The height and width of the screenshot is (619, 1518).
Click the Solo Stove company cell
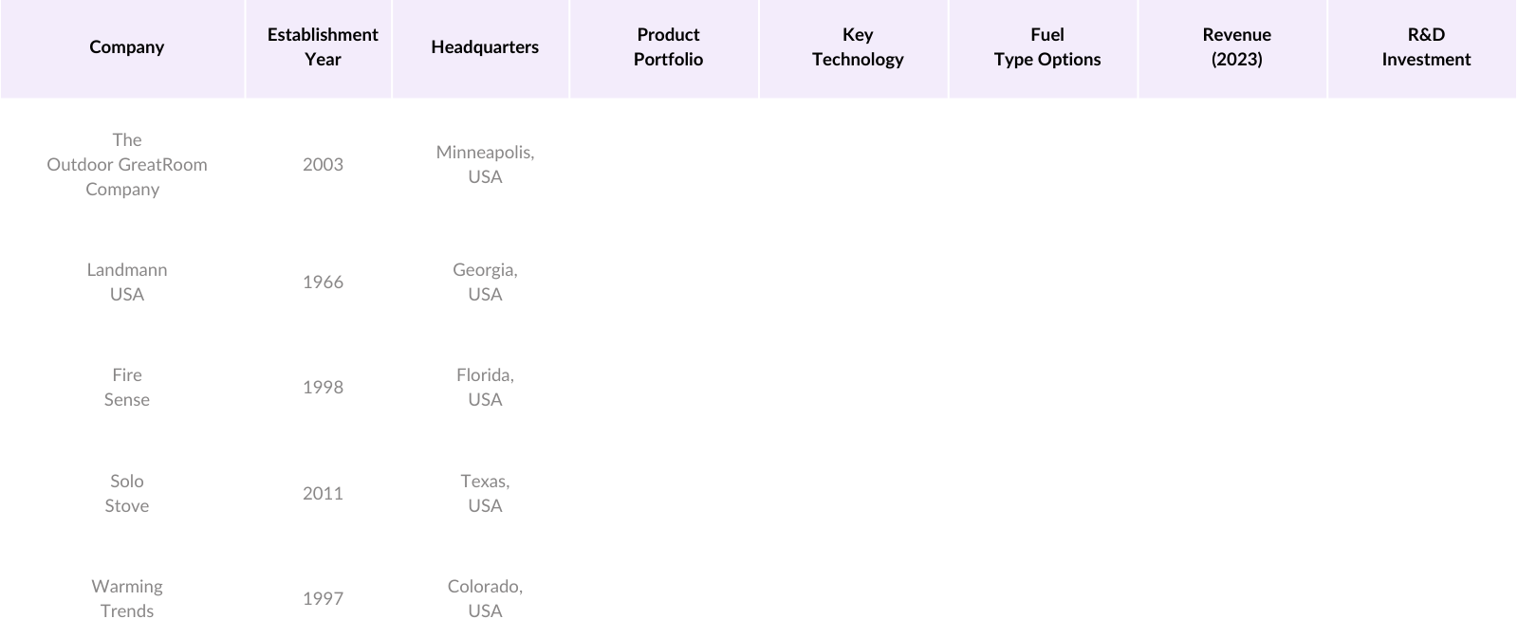tap(126, 493)
